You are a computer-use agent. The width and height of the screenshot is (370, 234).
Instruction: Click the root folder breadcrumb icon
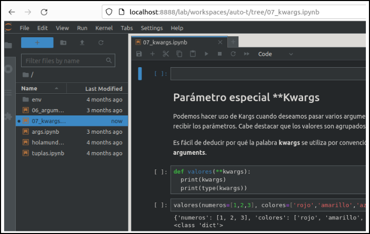[26, 75]
